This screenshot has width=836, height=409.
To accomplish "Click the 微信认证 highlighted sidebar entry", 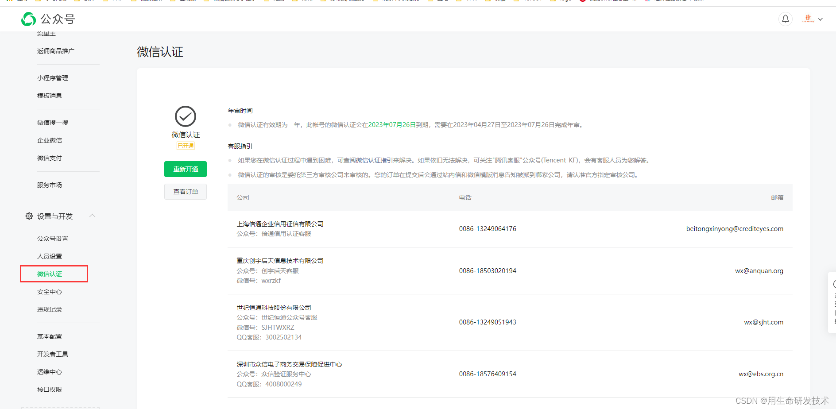I will point(50,274).
